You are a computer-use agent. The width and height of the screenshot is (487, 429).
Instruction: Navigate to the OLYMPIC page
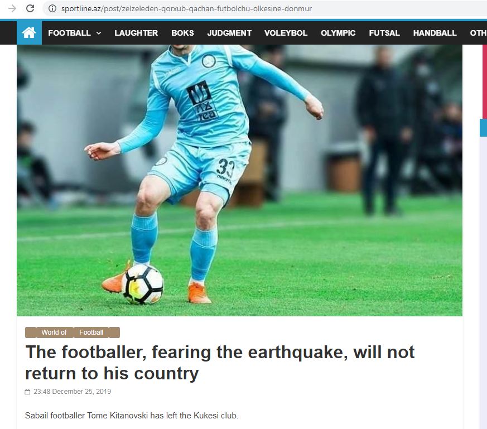(x=338, y=33)
